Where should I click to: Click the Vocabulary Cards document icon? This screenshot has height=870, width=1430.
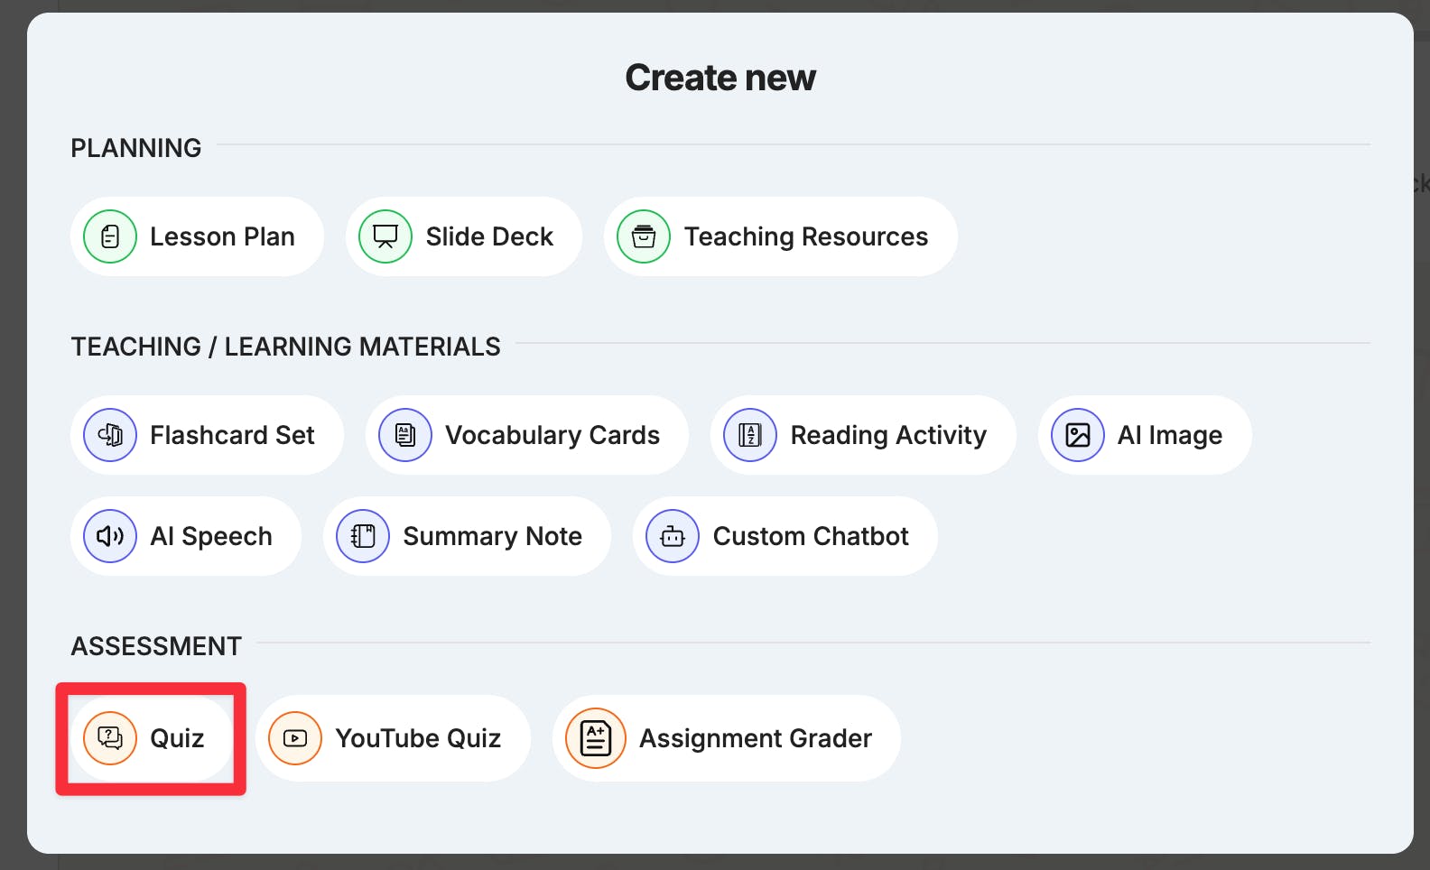click(405, 435)
